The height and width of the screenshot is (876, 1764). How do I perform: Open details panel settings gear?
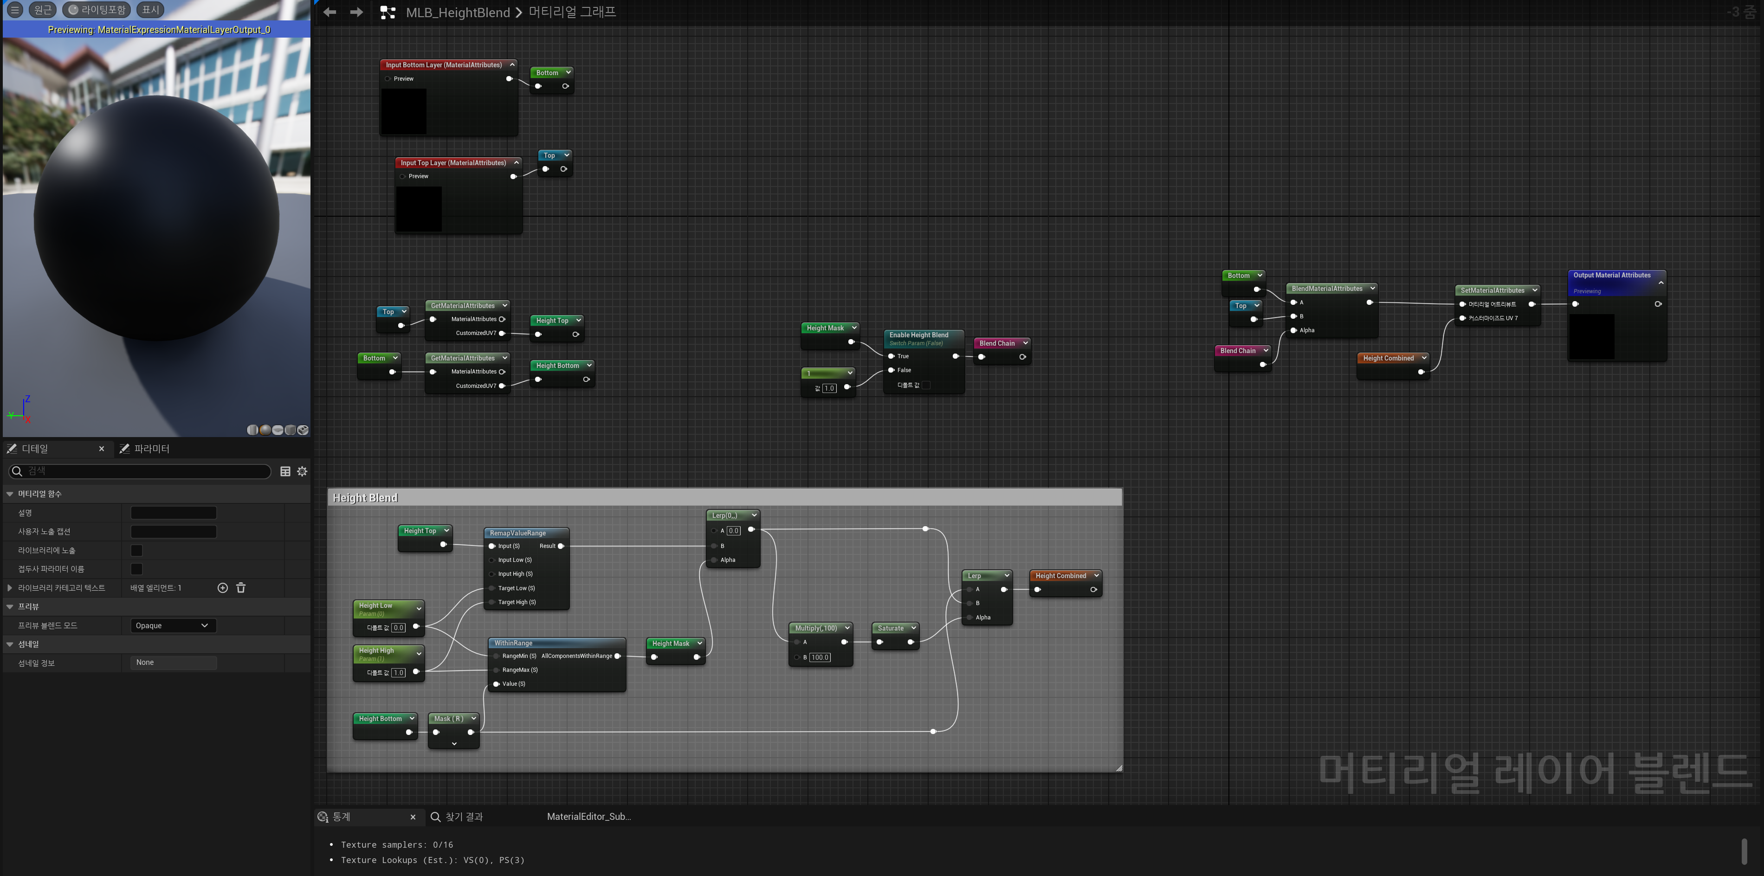[302, 471]
